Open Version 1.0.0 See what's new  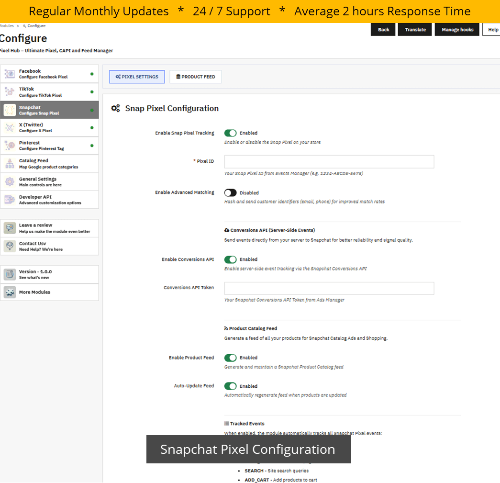pyautogui.click(x=49, y=274)
